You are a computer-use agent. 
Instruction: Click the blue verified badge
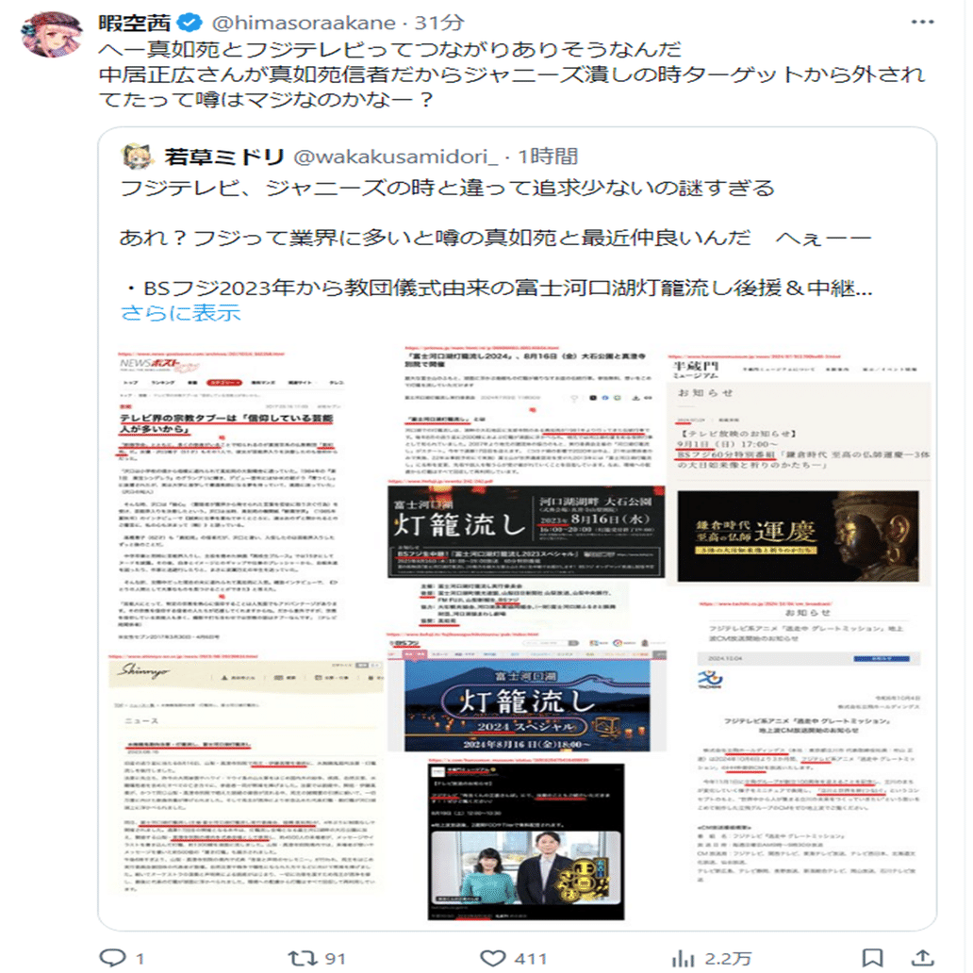pyautogui.click(x=190, y=23)
